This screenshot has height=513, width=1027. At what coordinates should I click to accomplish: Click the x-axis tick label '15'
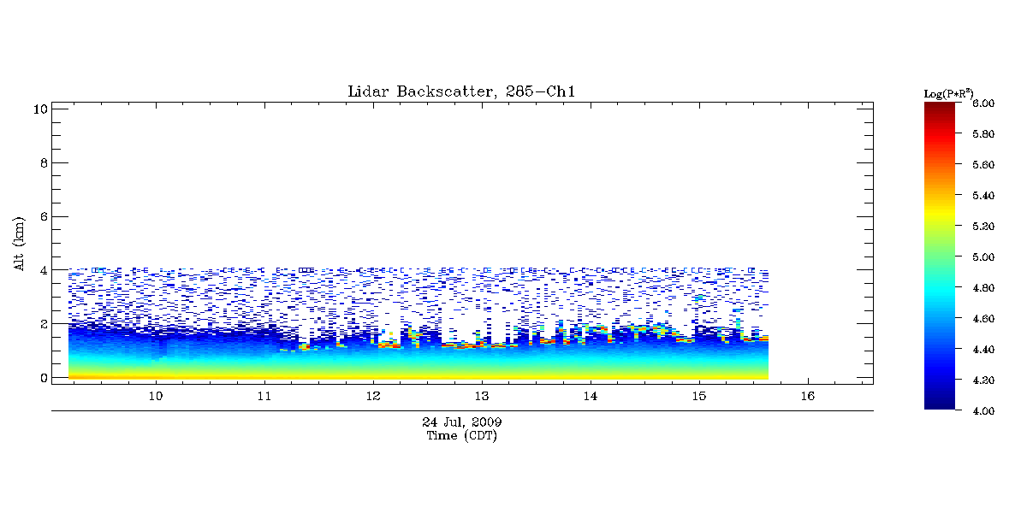[x=698, y=397]
